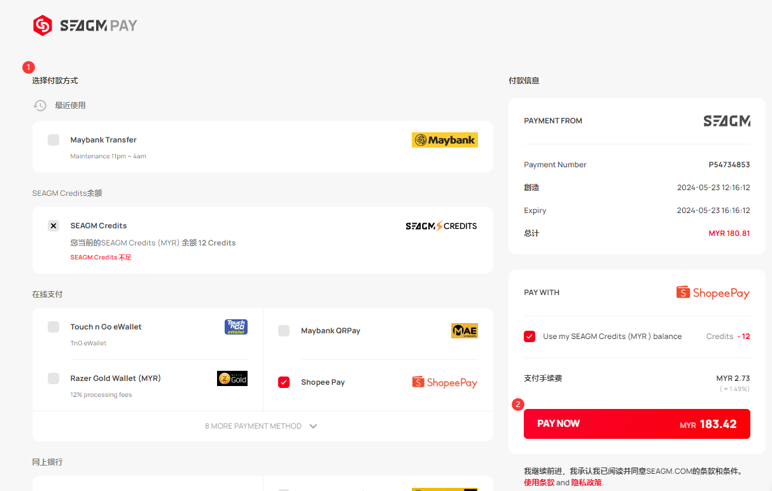Click the Razer Gold Wallet (MYR) label
772x491 pixels.
coord(116,378)
